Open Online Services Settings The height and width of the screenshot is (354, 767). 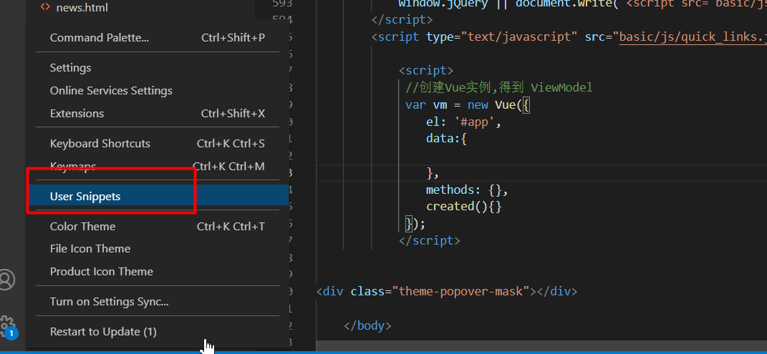pos(111,90)
